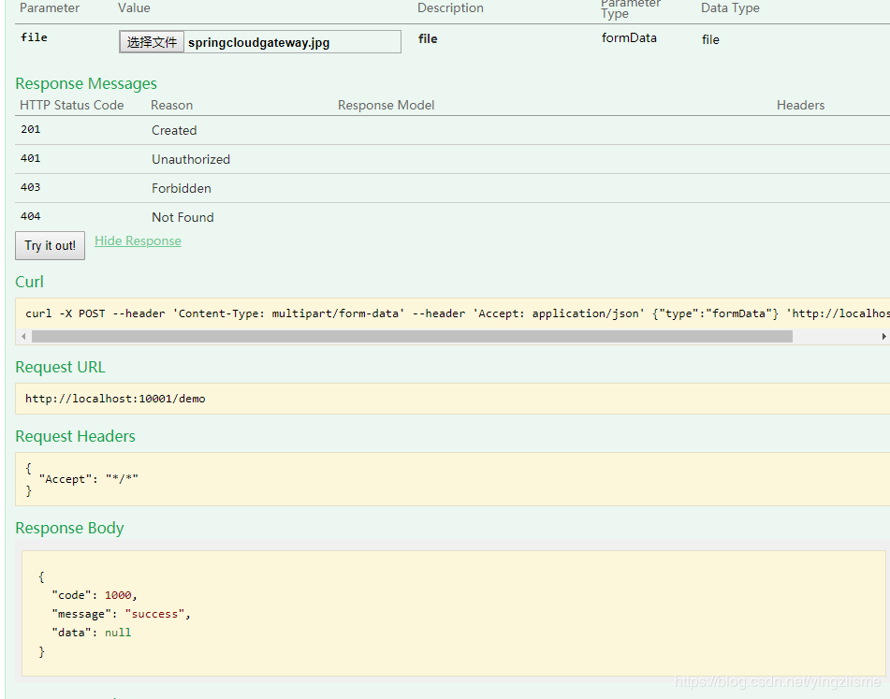890x699 pixels.
Task: Select the 401 Unauthorized status row
Action: point(452,159)
